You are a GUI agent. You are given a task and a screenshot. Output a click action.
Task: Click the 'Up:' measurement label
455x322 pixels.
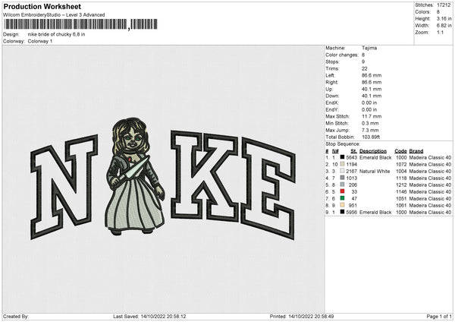329,89
